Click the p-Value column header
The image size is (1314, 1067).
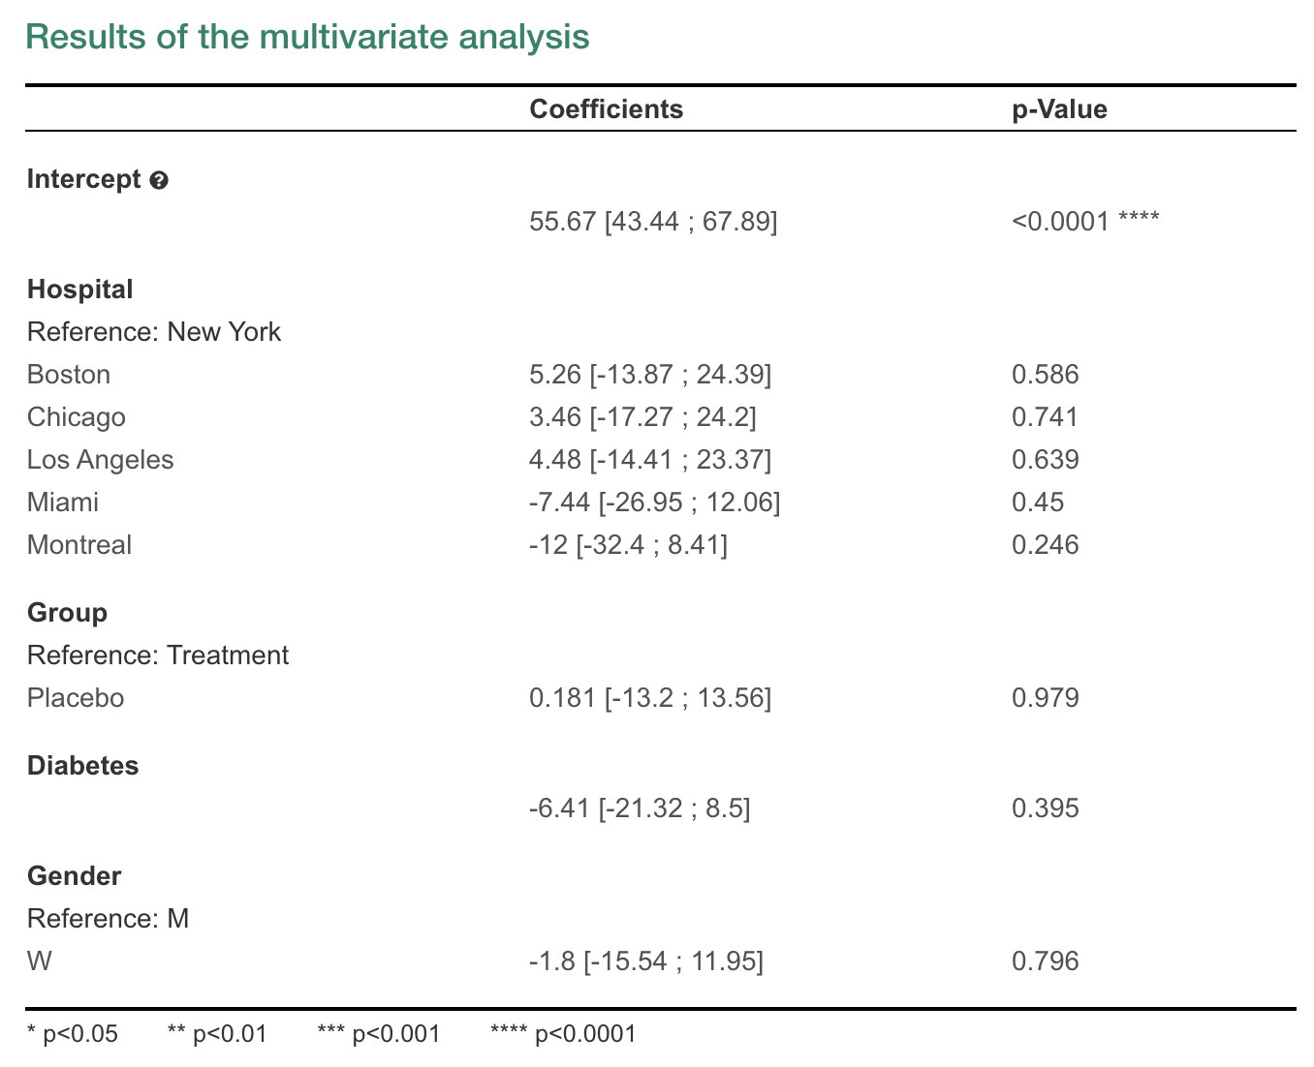click(x=1058, y=108)
